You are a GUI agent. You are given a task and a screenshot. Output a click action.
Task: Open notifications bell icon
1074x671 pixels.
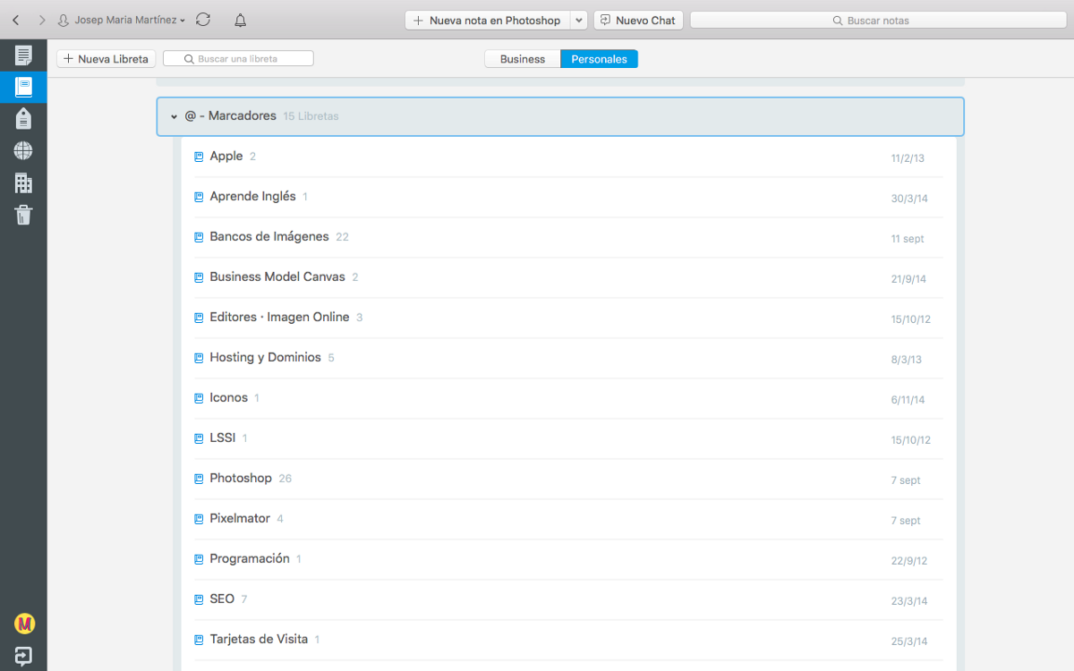coord(240,20)
